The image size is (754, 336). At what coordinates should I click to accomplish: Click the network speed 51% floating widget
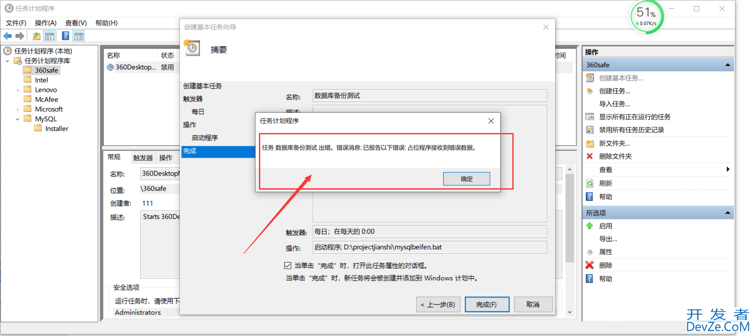point(646,17)
